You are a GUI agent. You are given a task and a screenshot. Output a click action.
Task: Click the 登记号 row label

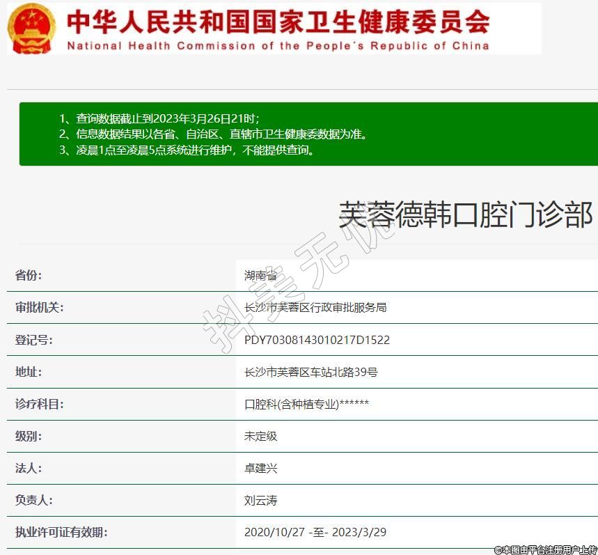point(33,340)
